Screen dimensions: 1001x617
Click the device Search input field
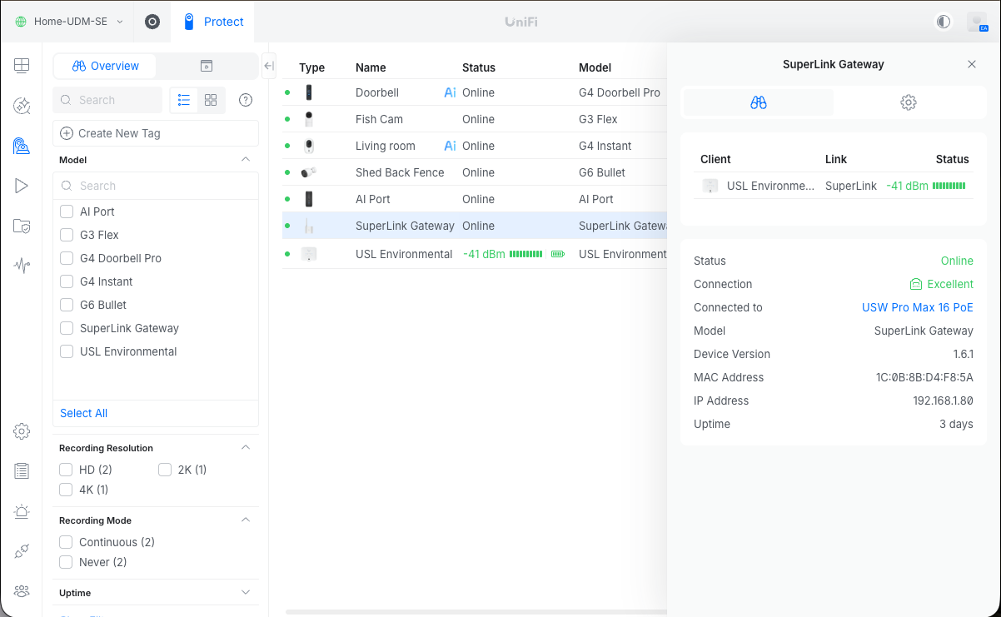click(108, 100)
